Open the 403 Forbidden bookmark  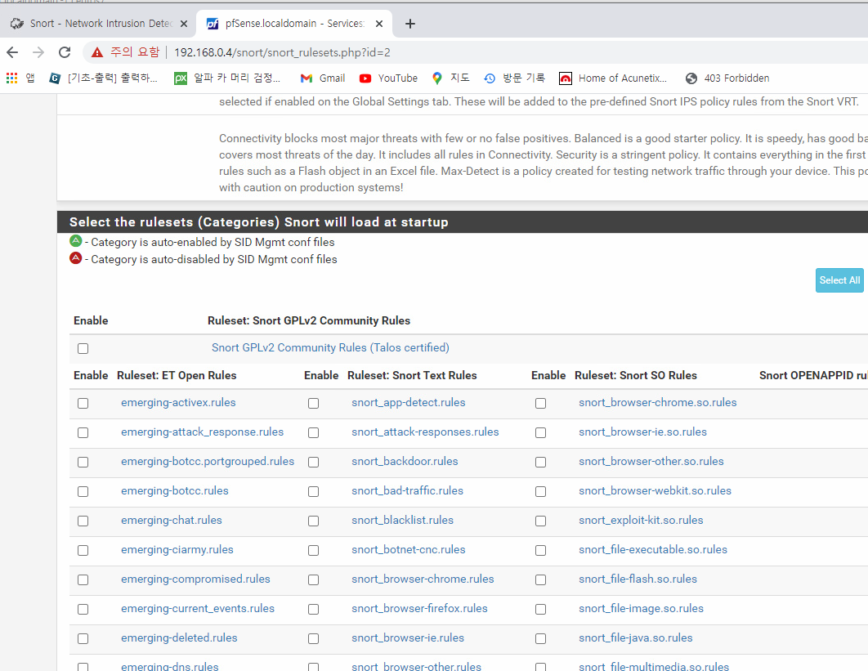pyautogui.click(x=727, y=78)
